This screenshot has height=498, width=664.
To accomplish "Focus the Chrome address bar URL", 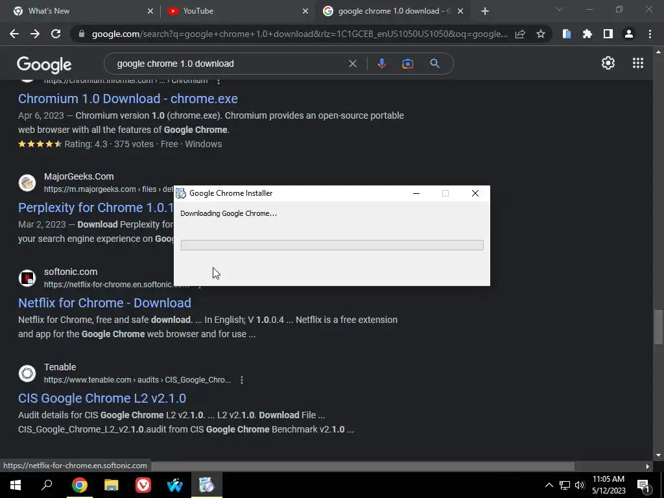I will (x=299, y=34).
